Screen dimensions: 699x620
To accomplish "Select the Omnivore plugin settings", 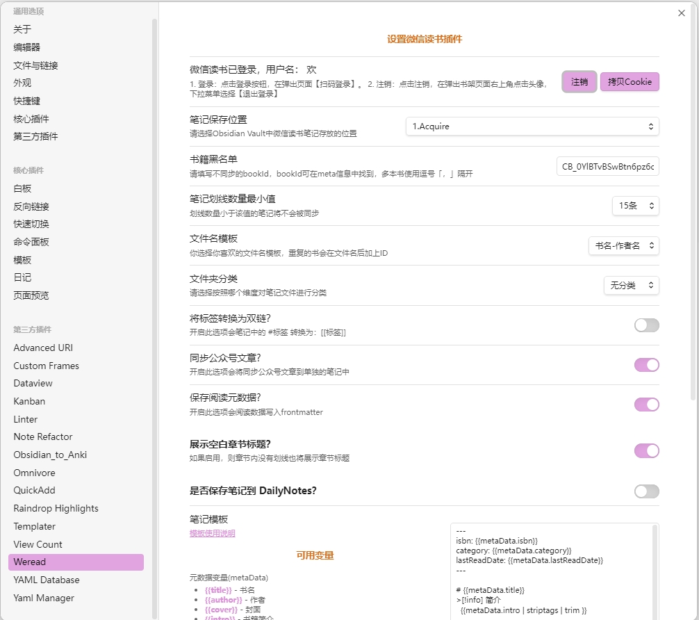I will pyautogui.click(x=33, y=472).
